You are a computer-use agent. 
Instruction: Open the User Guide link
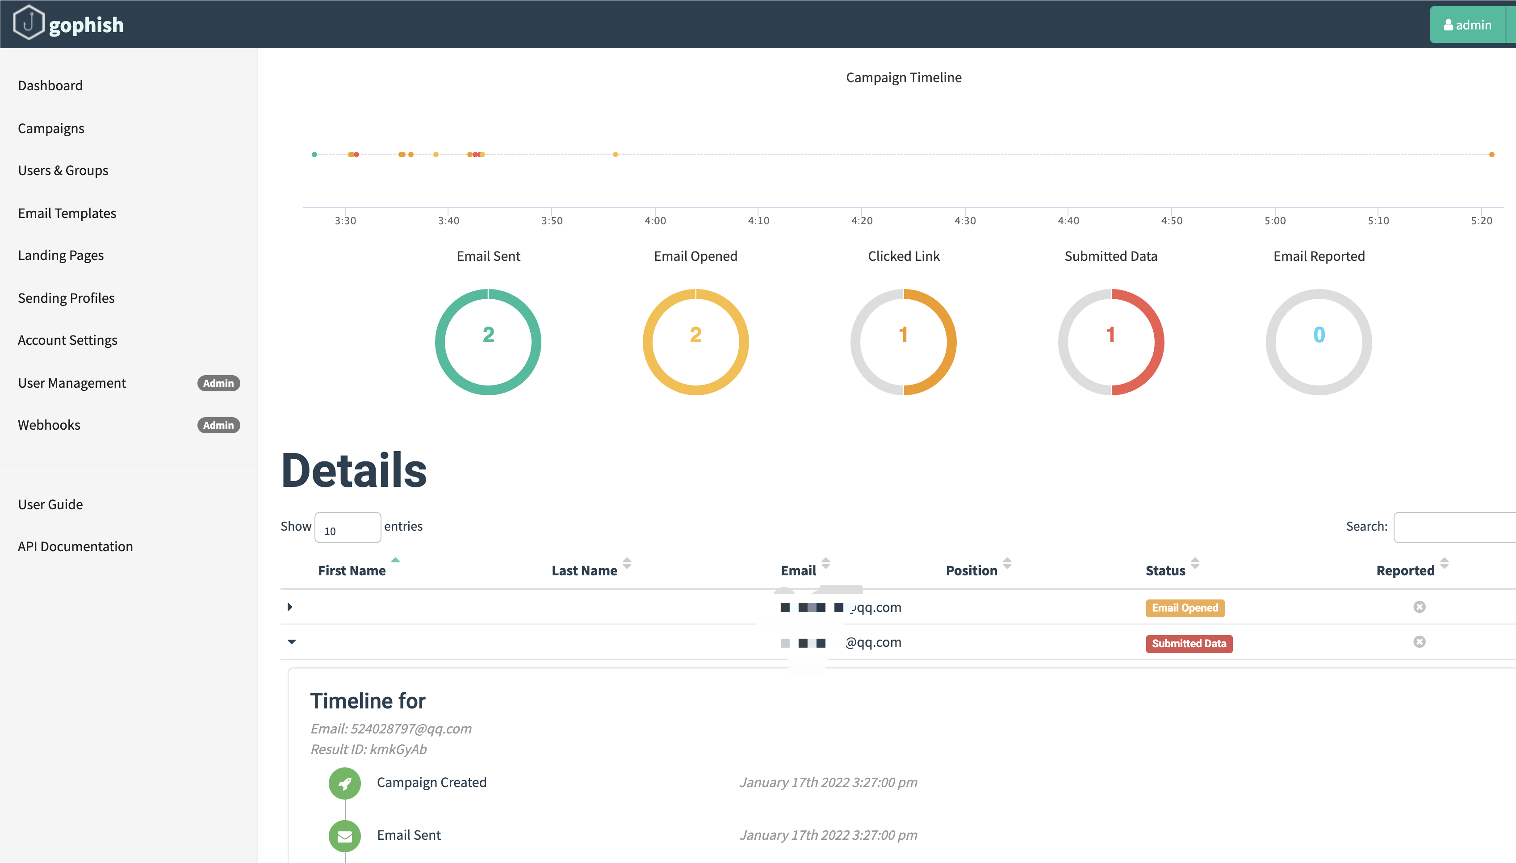[x=50, y=504]
